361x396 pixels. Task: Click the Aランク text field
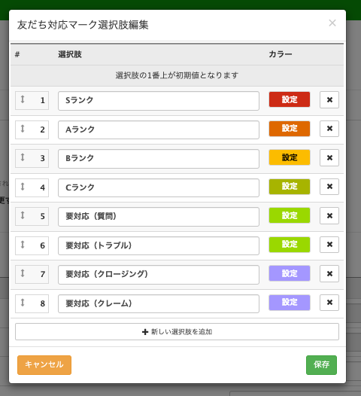tap(159, 129)
